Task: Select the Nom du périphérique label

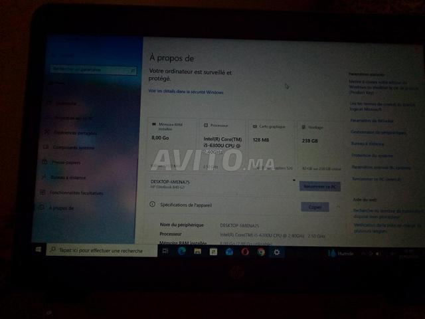Action: (181, 225)
